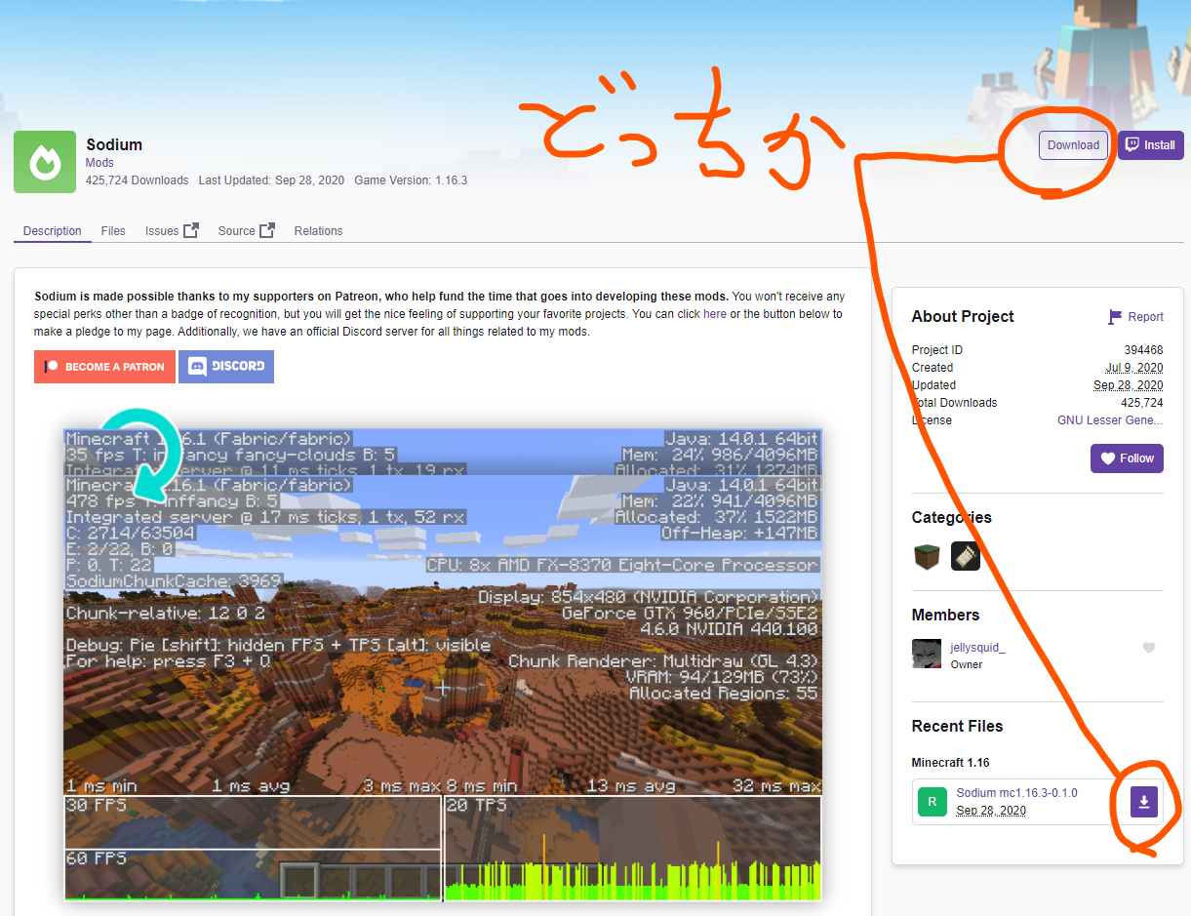Toggle Follow for this project
This screenshot has height=916, width=1191.
click(x=1127, y=458)
